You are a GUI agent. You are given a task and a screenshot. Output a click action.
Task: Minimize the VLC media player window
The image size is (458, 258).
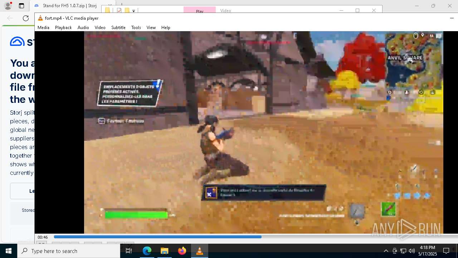[452, 18]
